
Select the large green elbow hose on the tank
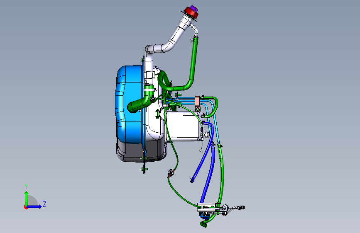(141, 102)
